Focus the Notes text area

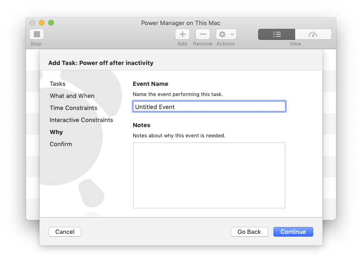pyautogui.click(x=209, y=175)
